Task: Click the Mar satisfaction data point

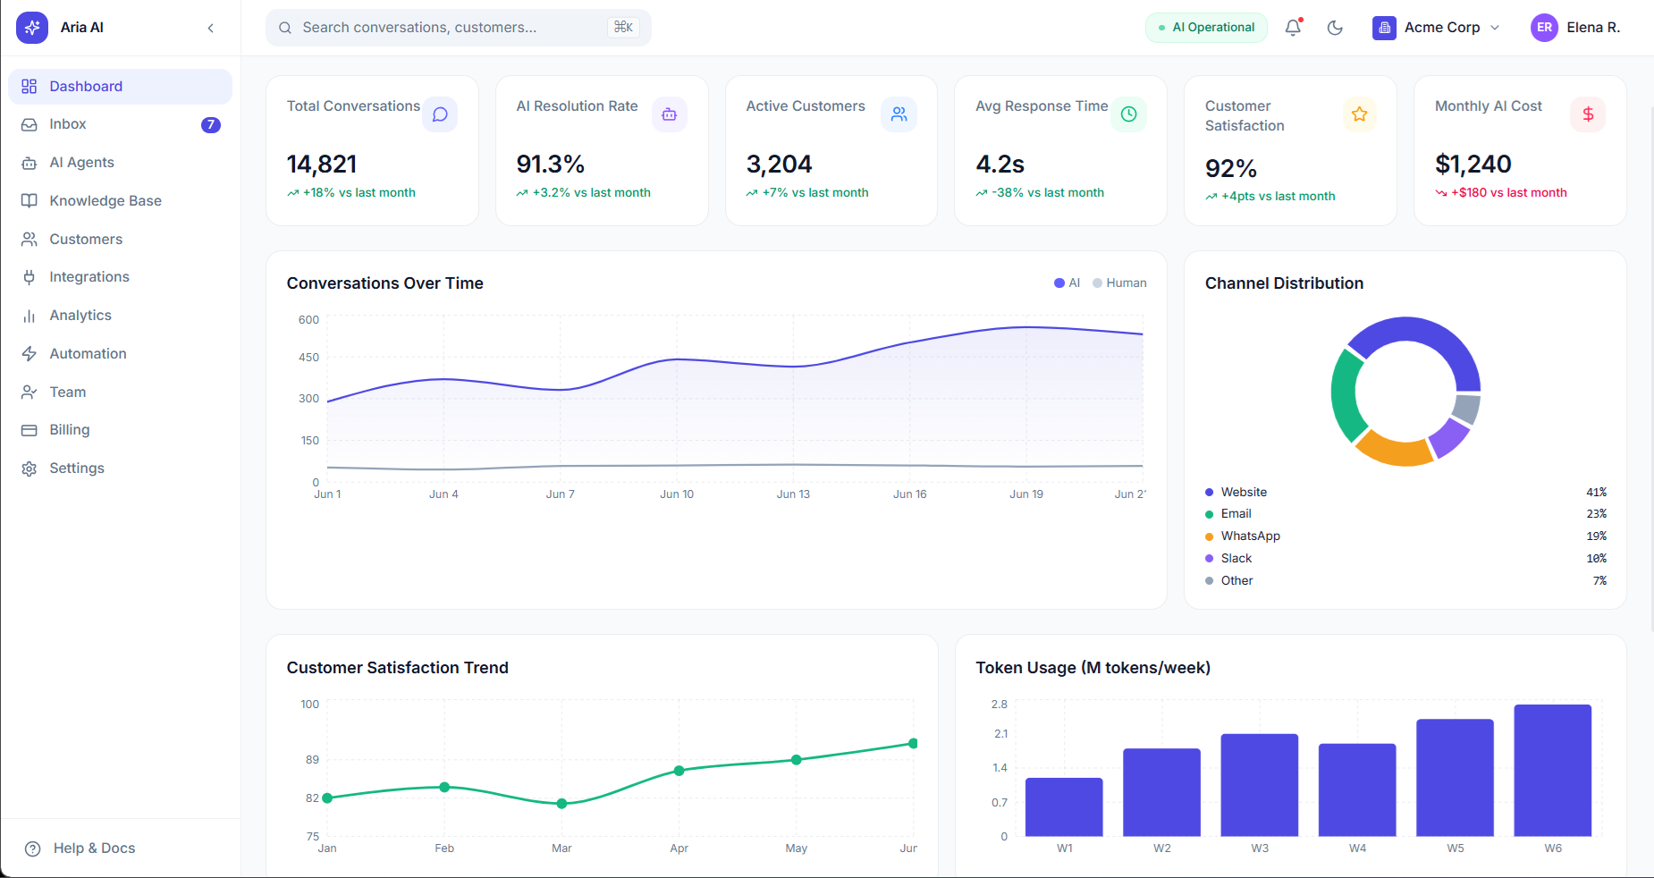Action: (x=561, y=804)
